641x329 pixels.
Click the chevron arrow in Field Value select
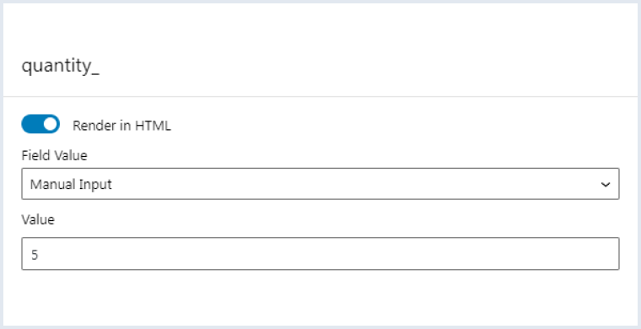606,184
